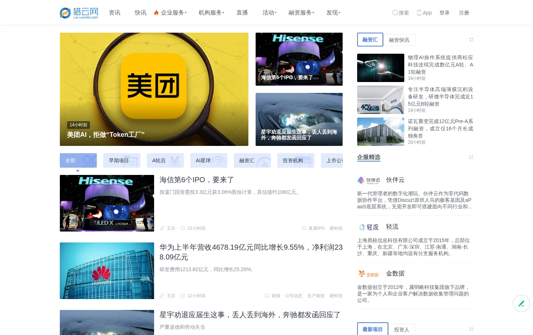Click the 生产制造 tag
This screenshot has width=533, height=335.
(316, 296)
